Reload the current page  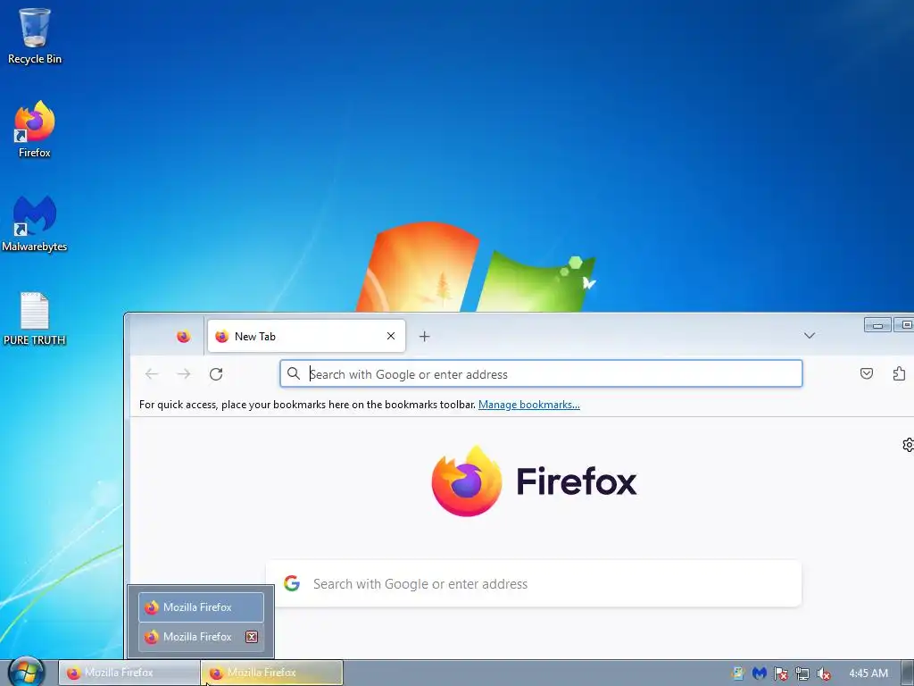[216, 374]
